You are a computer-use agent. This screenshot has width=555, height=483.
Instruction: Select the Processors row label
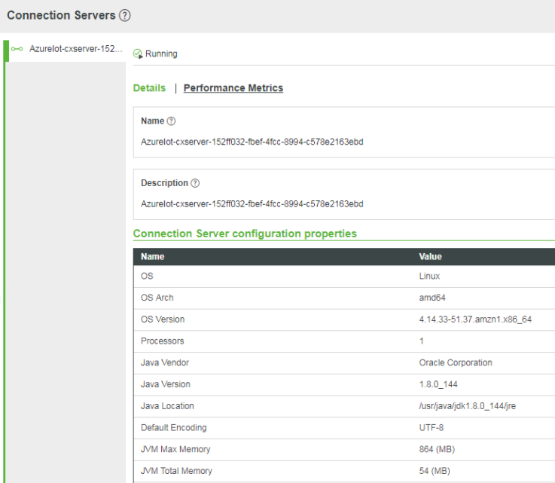[x=163, y=341]
